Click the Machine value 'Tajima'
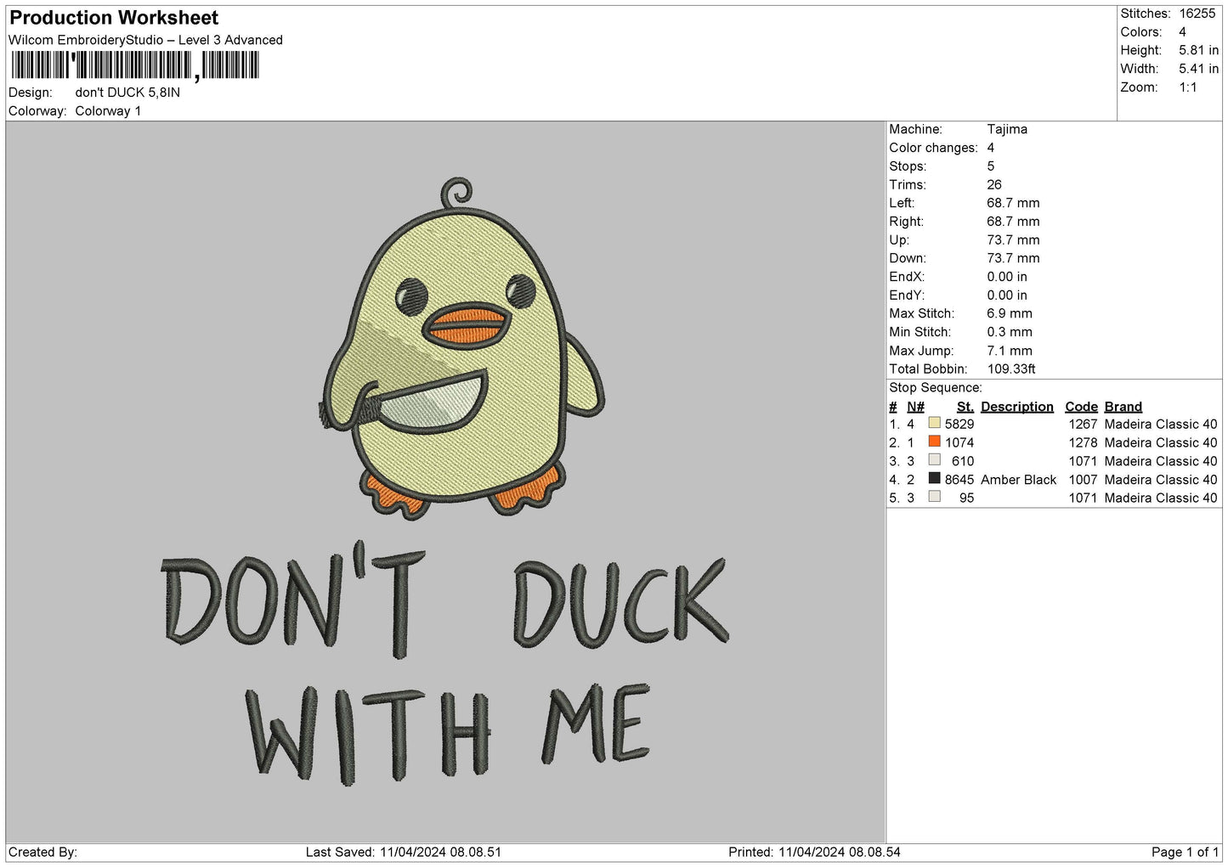 click(1007, 129)
